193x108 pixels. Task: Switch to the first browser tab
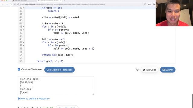[x=24, y=1]
